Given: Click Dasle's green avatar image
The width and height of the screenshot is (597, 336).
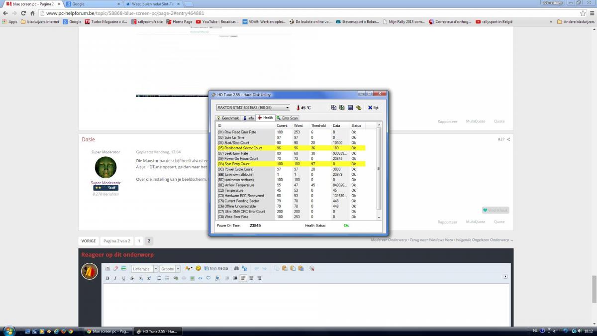Looking at the screenshot, I should [x=105, y=168].
